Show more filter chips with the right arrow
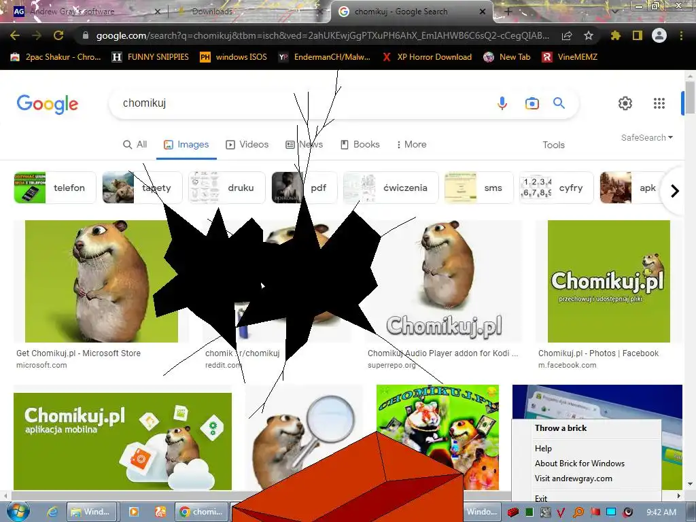This screenshot has height=522, width=696. point(675,191)
